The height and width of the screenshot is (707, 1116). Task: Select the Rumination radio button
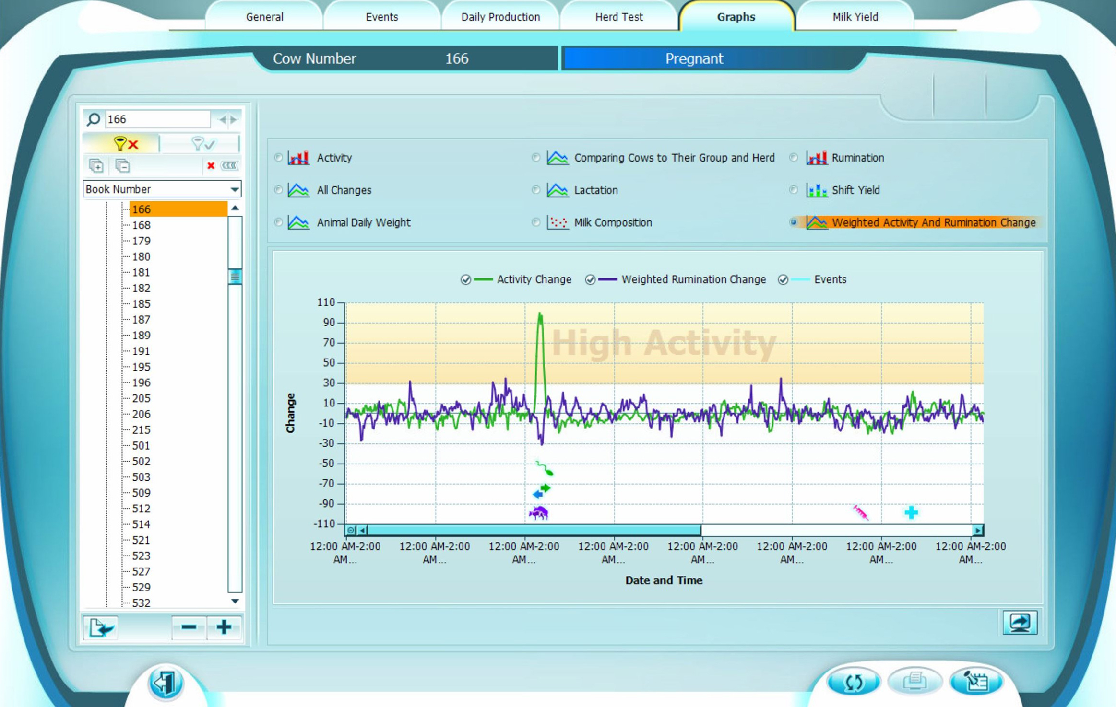tap(794, 158)
